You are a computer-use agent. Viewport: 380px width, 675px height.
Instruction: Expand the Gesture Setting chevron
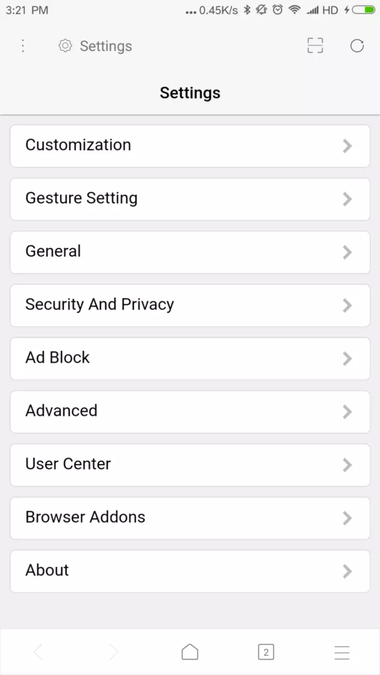(347, 199)
